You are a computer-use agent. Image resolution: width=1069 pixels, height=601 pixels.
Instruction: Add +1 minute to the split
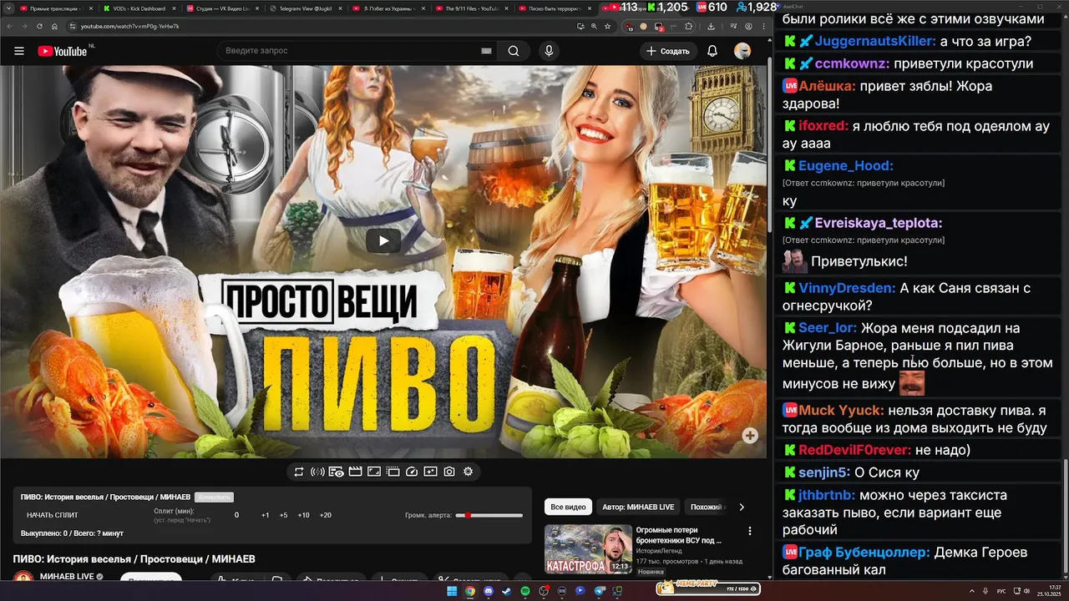click(265, 515)
